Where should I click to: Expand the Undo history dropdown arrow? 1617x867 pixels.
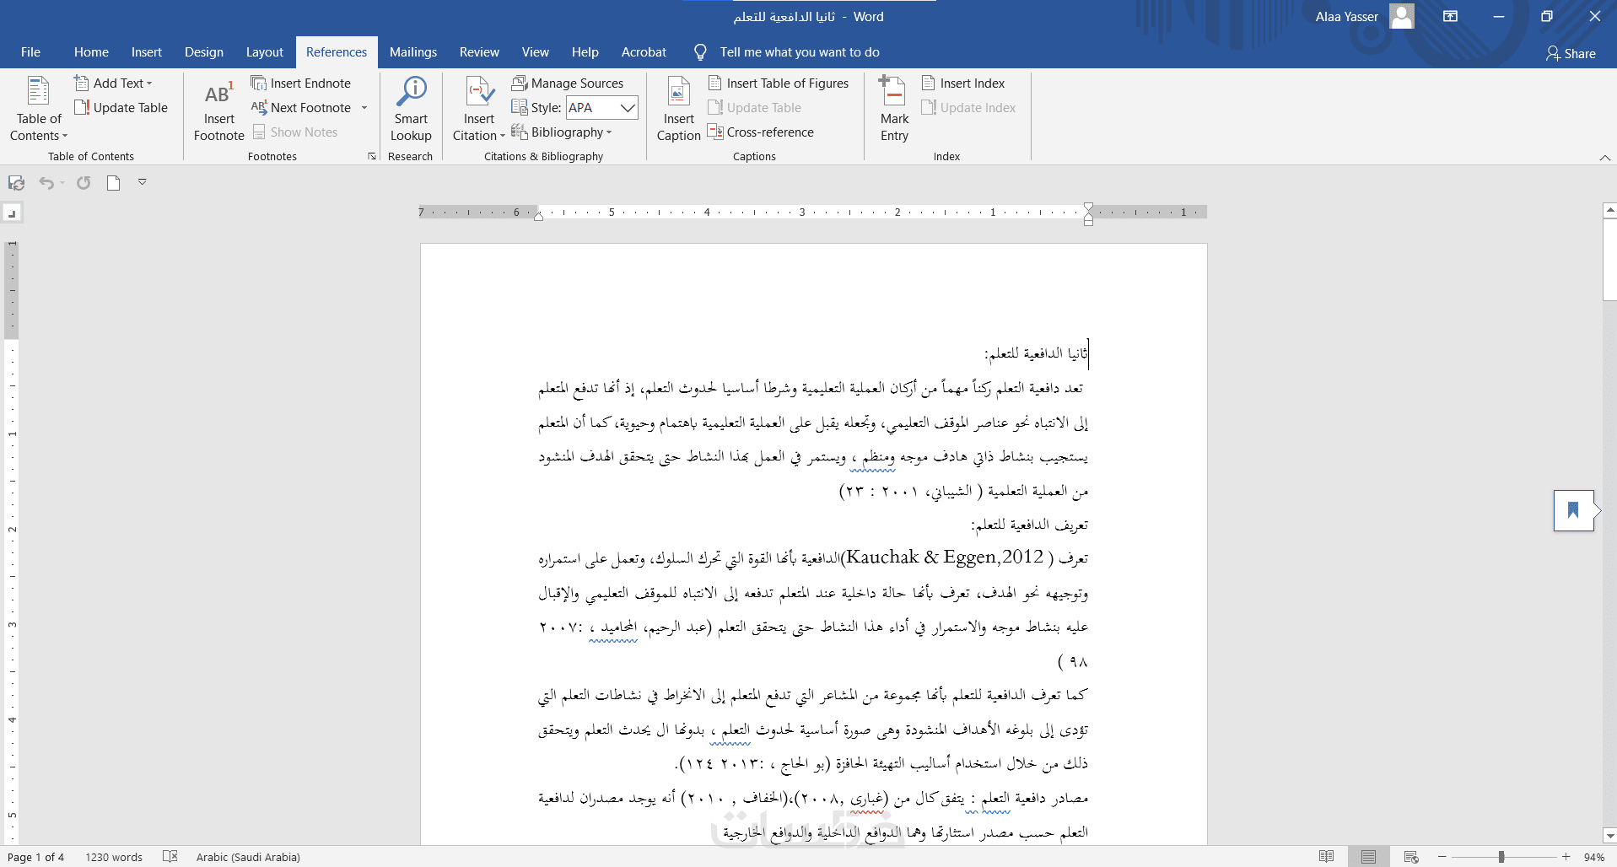click(x=62, y=183)
